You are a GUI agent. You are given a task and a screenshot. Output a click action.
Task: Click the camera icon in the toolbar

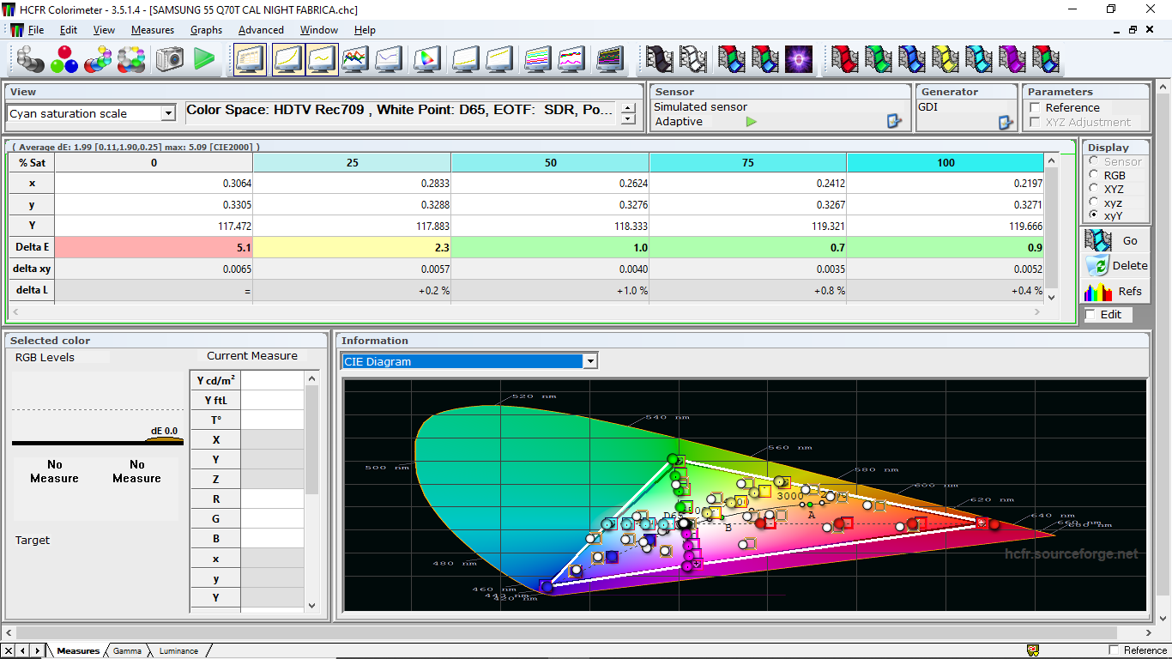pyautogui.click(x=170, y=59)
